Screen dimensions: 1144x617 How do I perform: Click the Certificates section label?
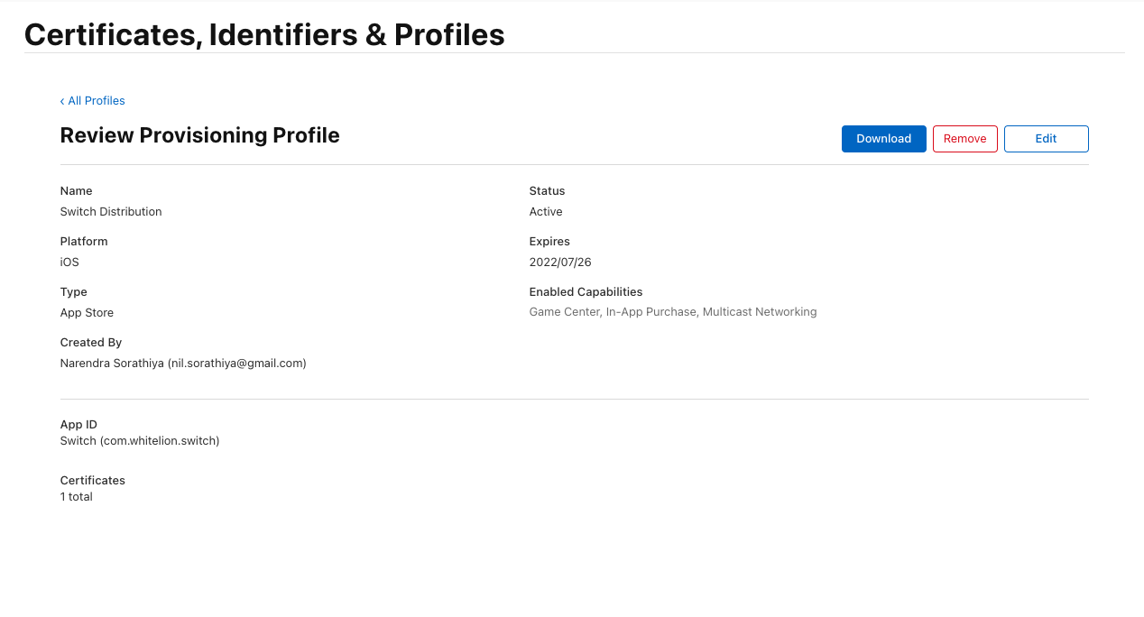(92, 481)
